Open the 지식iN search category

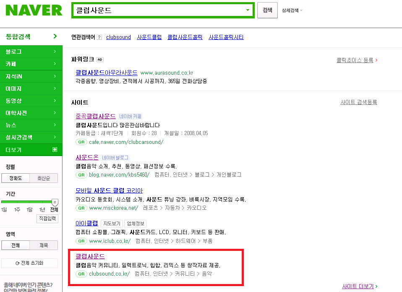(x=31, y=76)
